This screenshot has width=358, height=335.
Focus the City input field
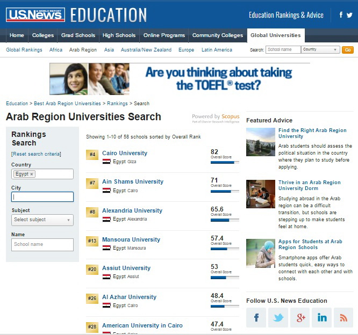click(x=42, y=197)
